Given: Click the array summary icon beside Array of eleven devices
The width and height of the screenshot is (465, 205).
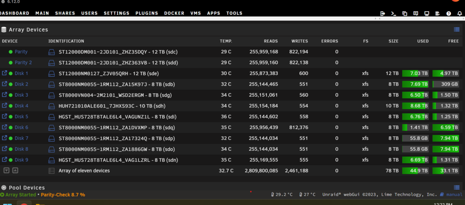Looking at the screenshot, I should click(52, 171).
